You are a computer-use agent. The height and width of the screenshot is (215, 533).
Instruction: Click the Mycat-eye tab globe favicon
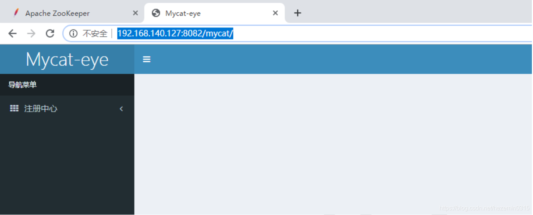[x=156, y=13]
